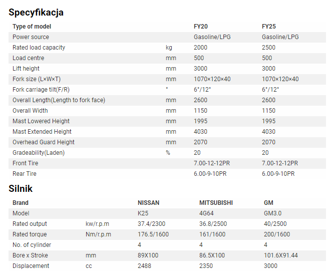334x279 pixels.
Task: Click the Specyfikacja heading
Action: [x=36, y=13]
